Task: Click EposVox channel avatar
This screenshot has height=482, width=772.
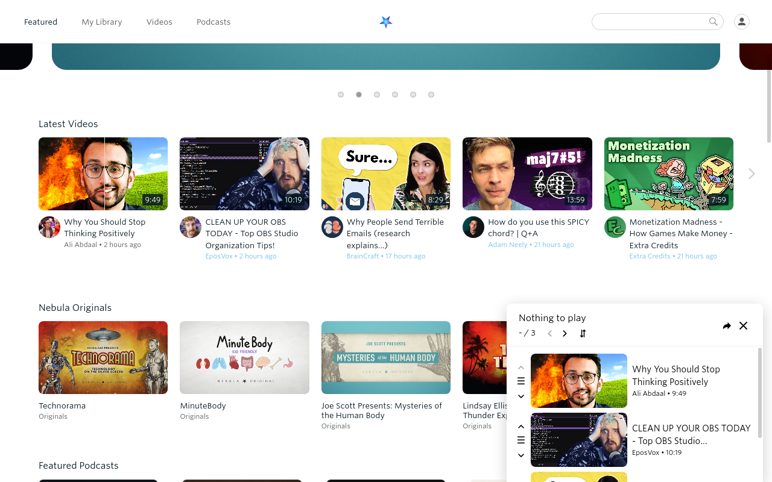Action: tap(191, 227)
